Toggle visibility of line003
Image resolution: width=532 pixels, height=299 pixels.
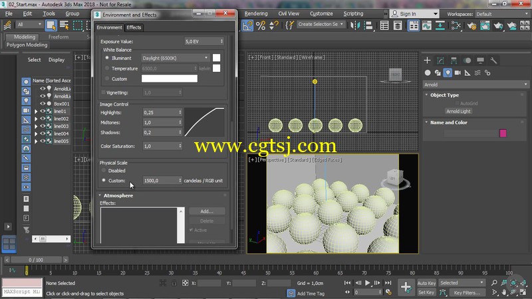click(43, 126)
